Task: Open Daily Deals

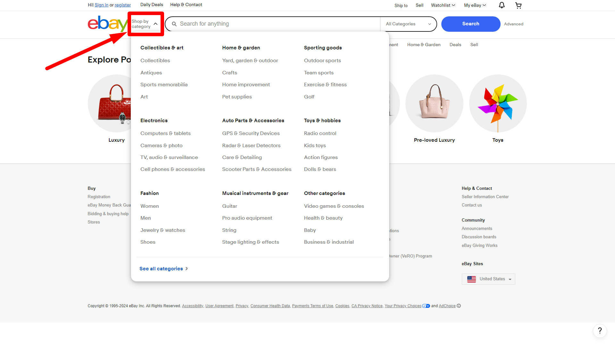Action: pyautogui.click(x=152, y=5)
